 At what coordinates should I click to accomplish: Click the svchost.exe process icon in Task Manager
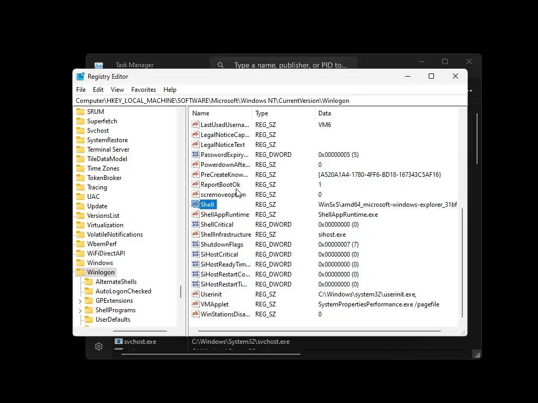tap(119, 341)
